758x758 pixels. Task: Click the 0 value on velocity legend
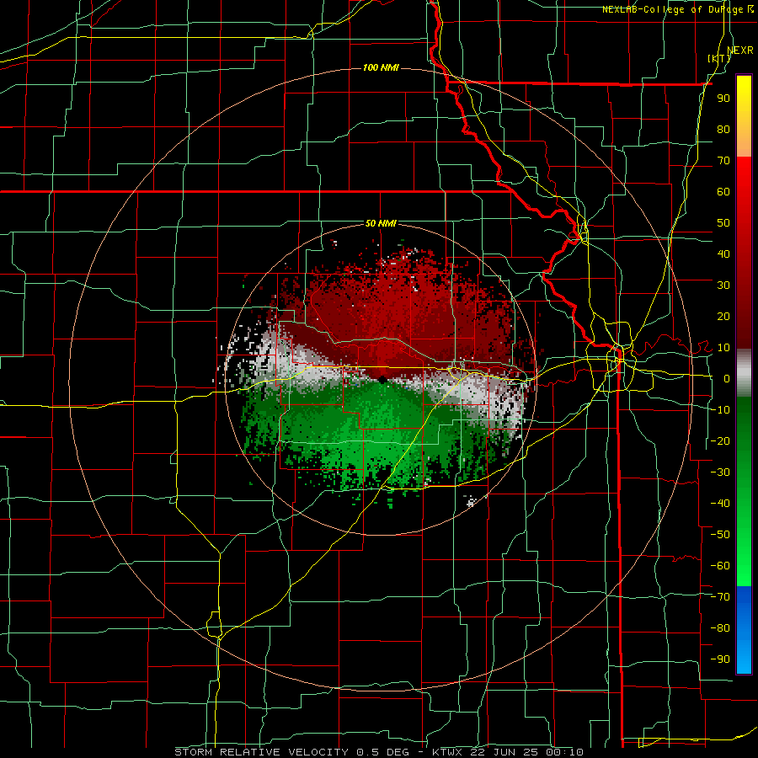click(727, 378)
